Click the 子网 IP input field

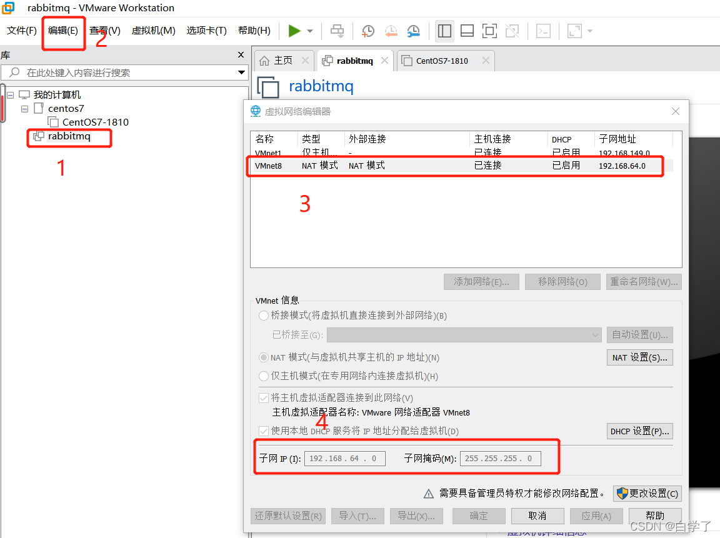(x=345, y=458)
